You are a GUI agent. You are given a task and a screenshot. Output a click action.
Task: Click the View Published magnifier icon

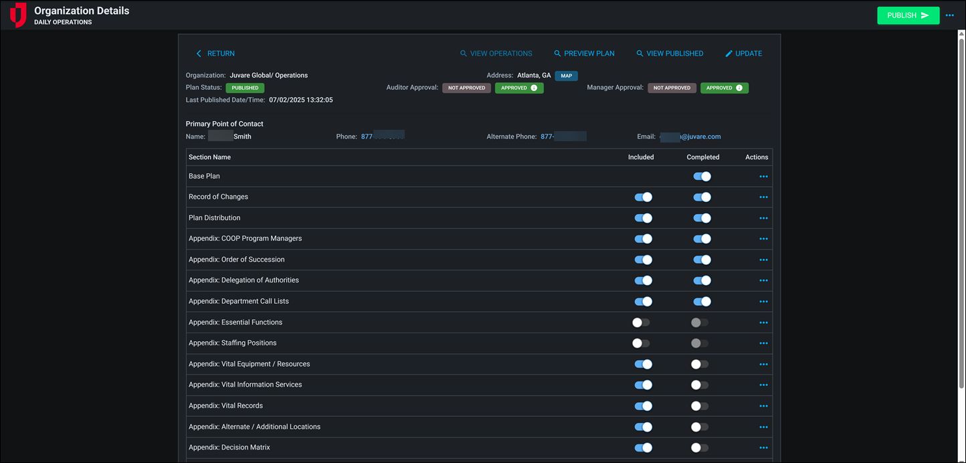(x=640, y=54)
